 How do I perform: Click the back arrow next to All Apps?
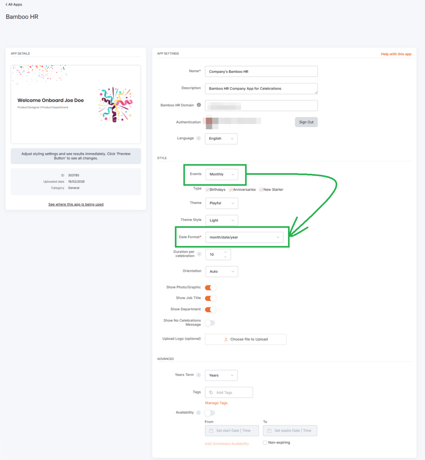(5, 4)
